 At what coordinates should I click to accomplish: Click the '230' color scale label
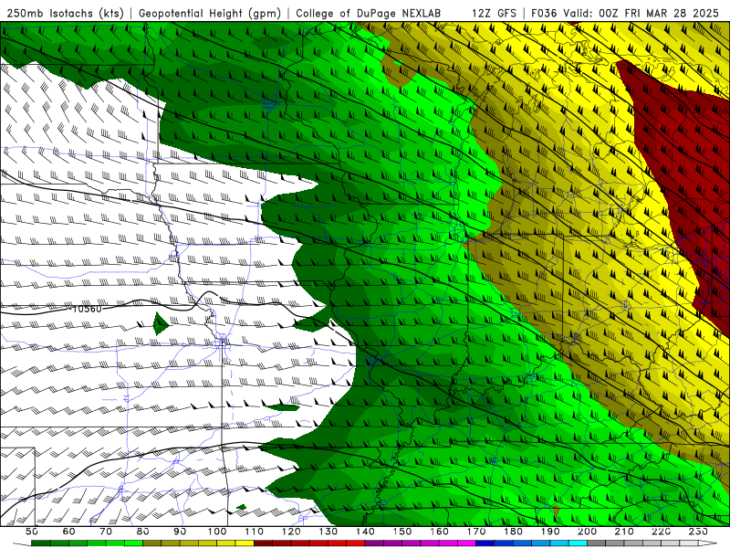(698, 532)
